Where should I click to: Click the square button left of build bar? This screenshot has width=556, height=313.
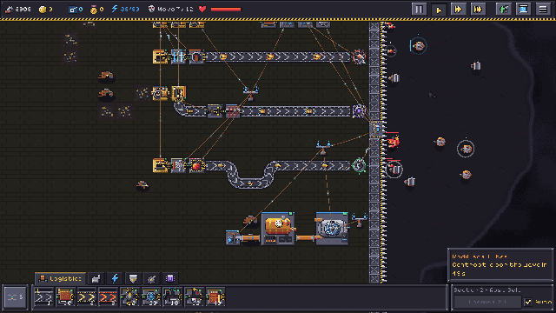(16, 297)
